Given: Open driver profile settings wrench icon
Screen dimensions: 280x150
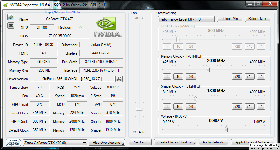Looking at the screenshot, I should pos(119,79).
